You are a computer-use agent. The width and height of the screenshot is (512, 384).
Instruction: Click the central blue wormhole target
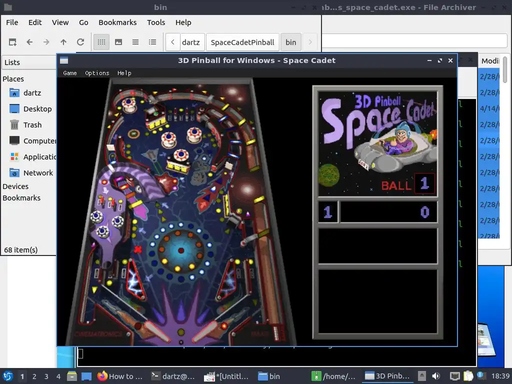click(180, 251)
